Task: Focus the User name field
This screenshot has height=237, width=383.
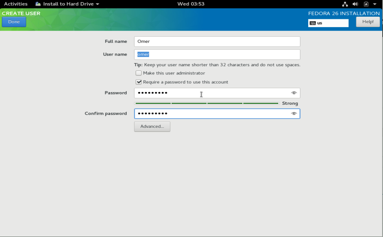Action: pyautogui.click(x=217, y=54)
